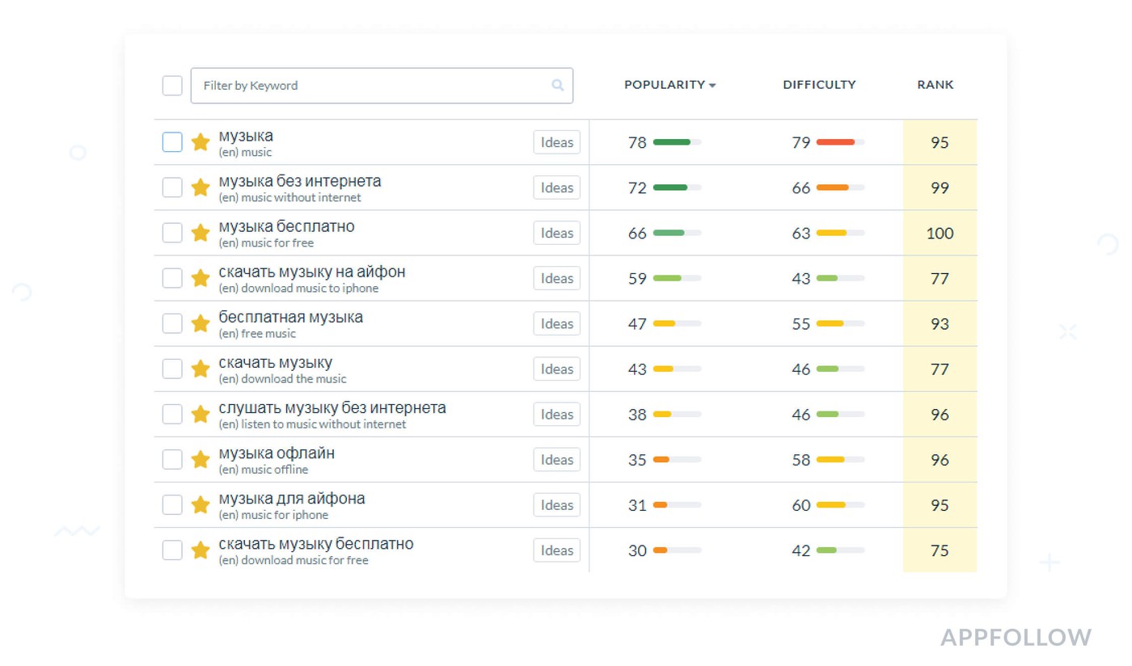Viewport: 1132px width, 666px height.
Task: Sort keywords by Rank column header
Action: [935, 85]
